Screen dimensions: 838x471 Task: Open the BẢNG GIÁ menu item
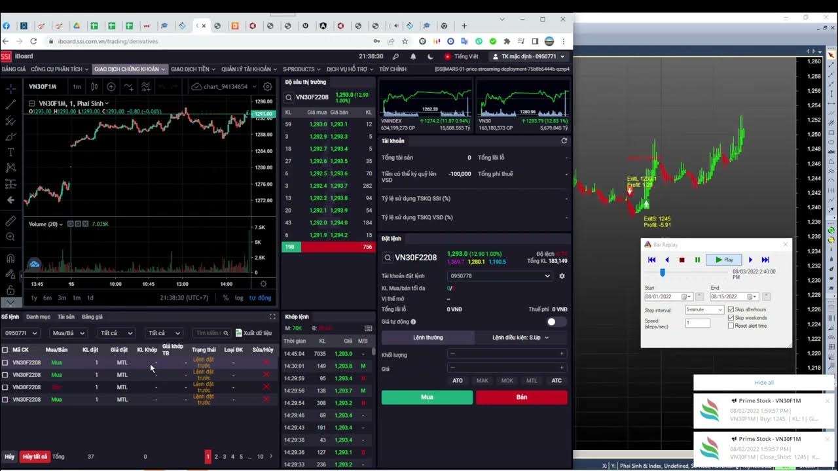(x=14, y=69)
